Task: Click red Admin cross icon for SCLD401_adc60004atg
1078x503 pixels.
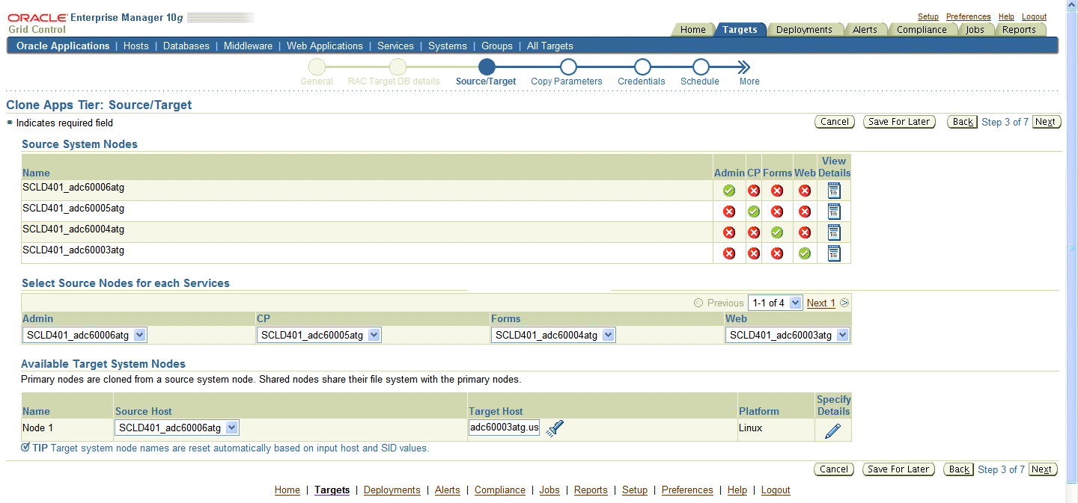Action: pyautogui.click(x=729, y=232)
